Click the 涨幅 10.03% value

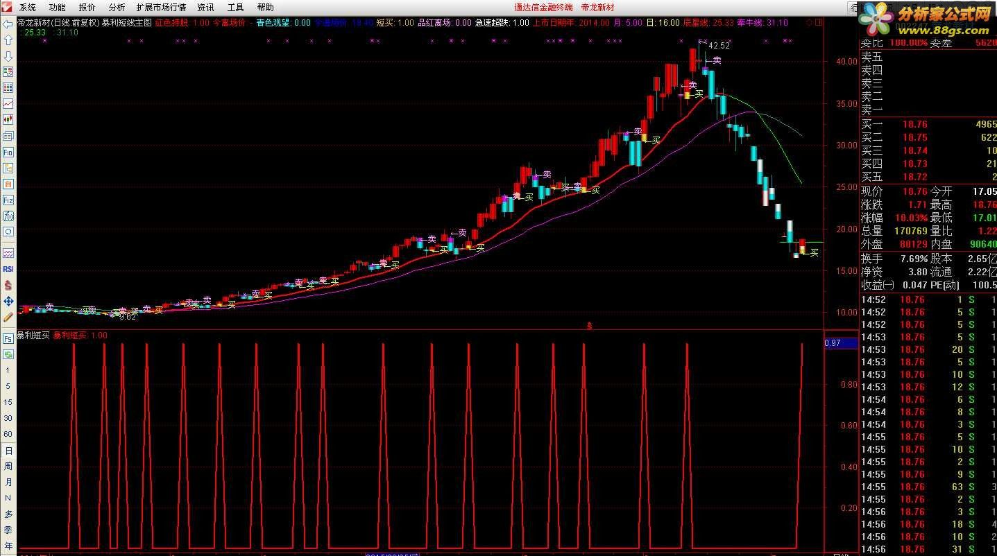(911, 218)
